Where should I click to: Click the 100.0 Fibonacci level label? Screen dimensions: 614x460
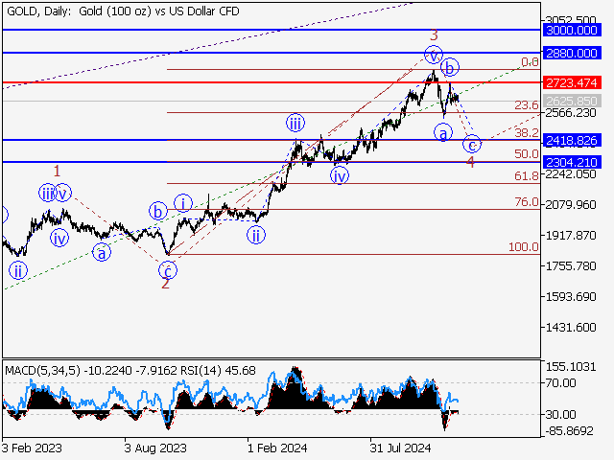click(523, 247)
